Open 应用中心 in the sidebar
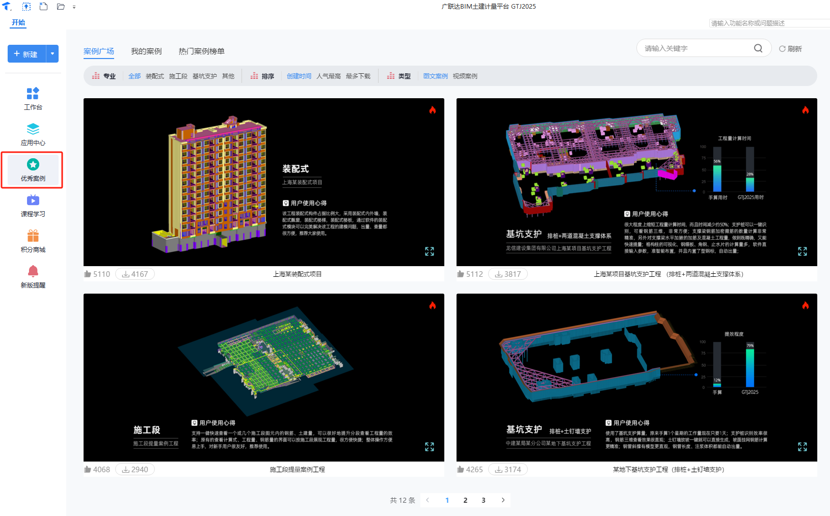Viewport: 830px width, 516px height. 33,134
